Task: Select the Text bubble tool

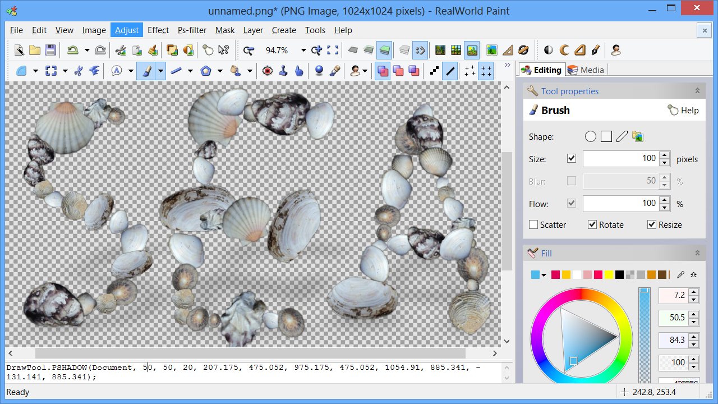Action: coord(117,71)
